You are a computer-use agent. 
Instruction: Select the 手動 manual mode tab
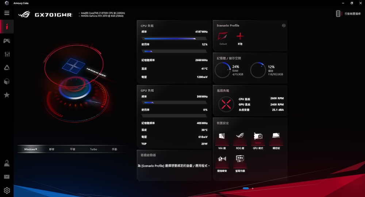tap(114, 149)
